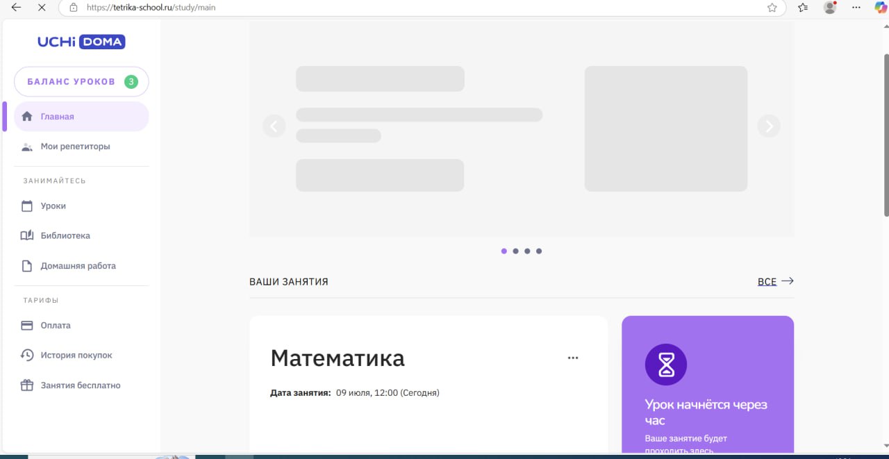Show next banner slide with right arrow

click(769, 126)
